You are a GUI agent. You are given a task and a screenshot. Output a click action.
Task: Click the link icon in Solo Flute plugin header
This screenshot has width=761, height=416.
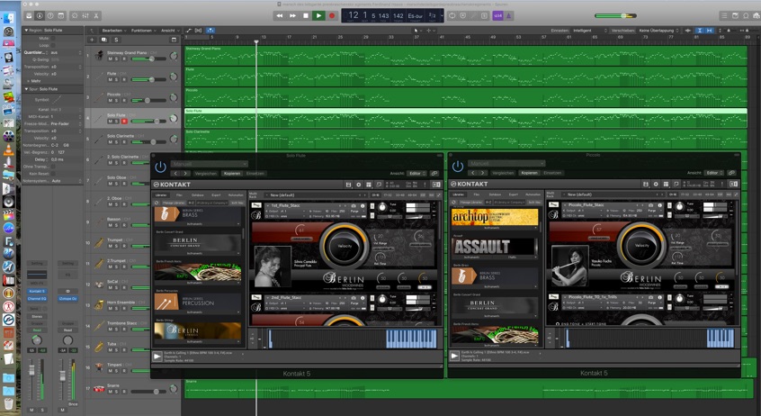[434, 173]
